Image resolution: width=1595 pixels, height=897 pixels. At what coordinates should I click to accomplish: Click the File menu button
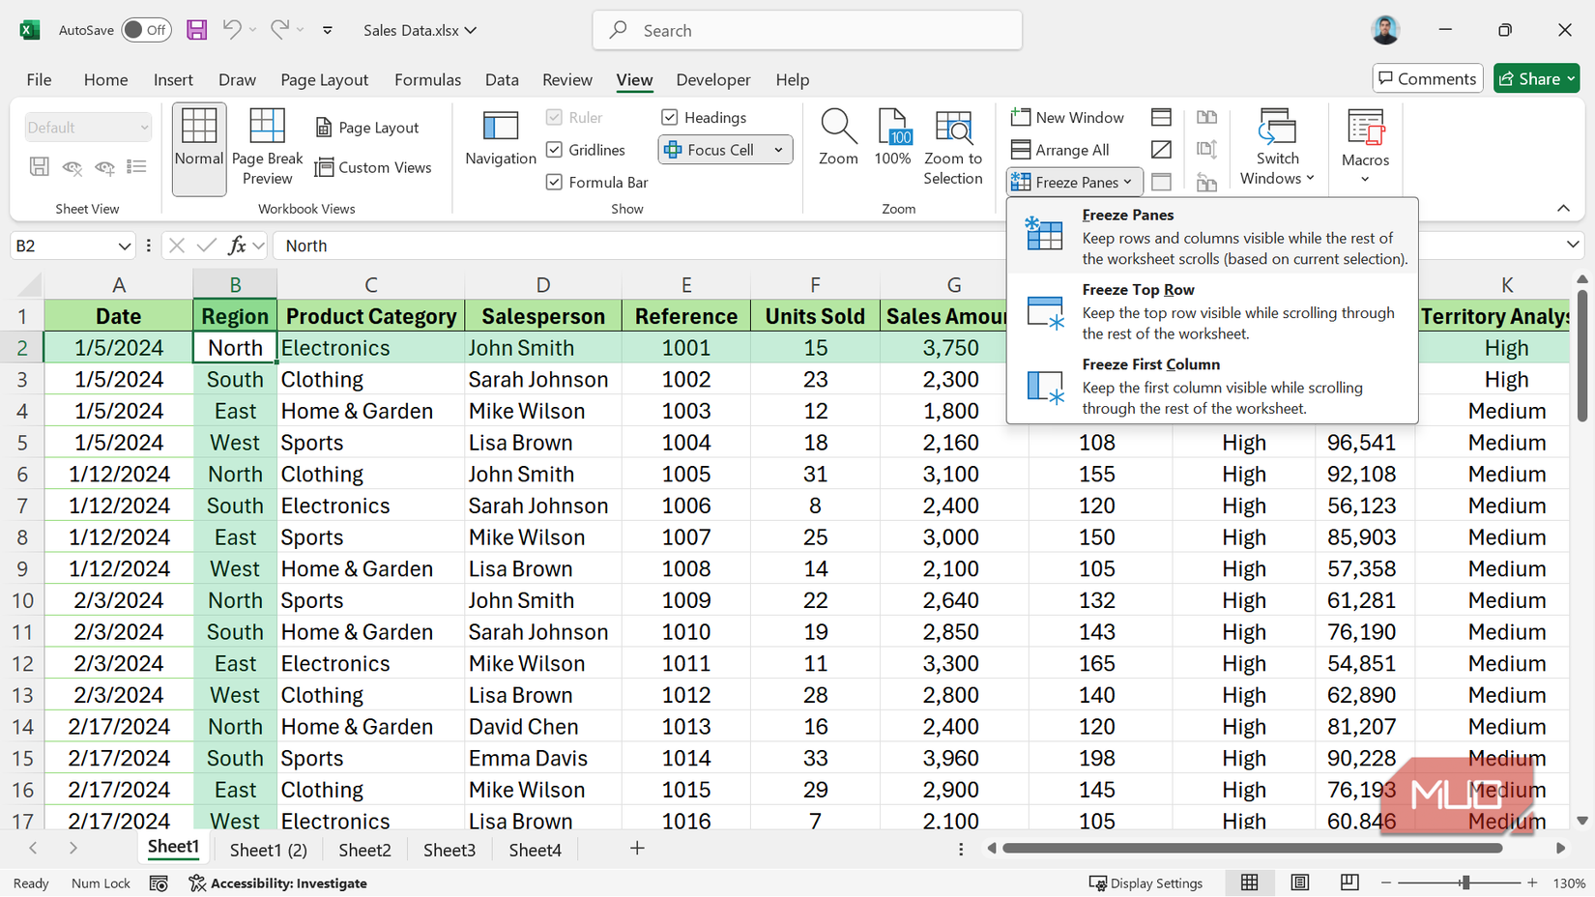point(39,79)
